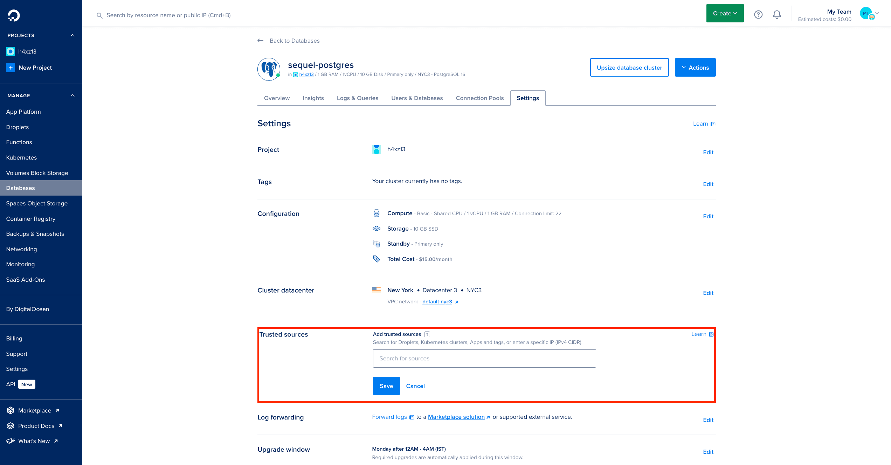Click the Compute database icon
891x465 pixels.
[x=377, y=213]
